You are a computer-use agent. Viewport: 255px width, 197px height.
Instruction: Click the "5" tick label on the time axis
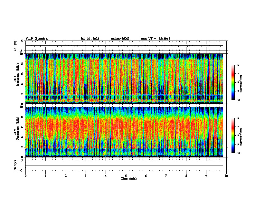[126, 176]
